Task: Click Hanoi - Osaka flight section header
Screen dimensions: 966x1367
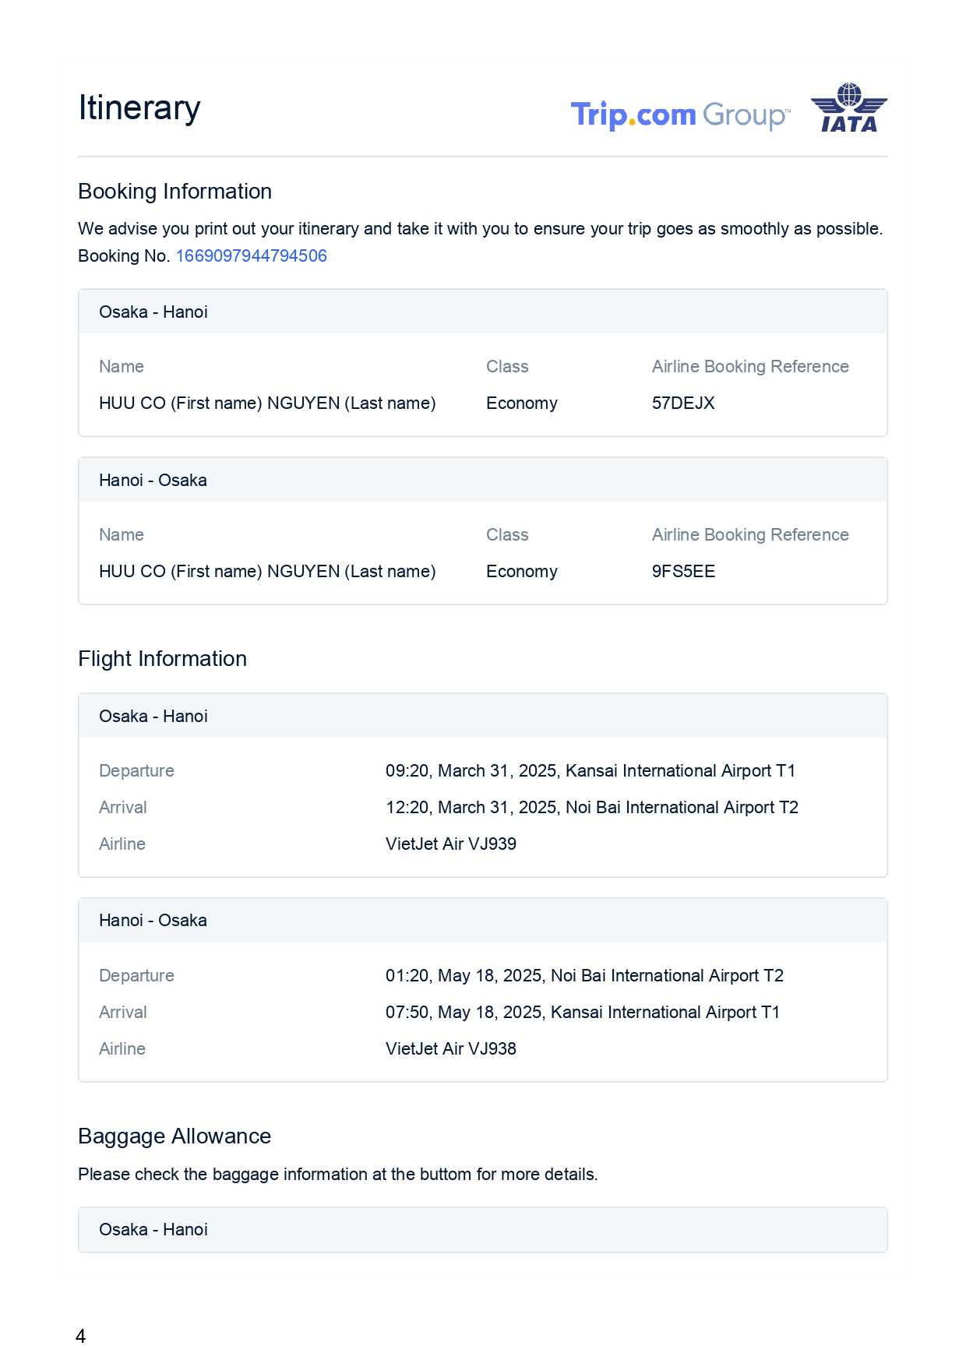Action: 153,921
